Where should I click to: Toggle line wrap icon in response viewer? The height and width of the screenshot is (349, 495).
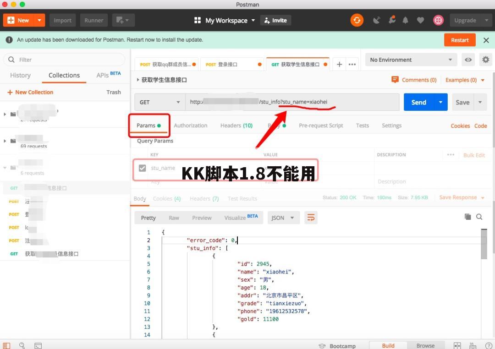click(x=311, y=218)
